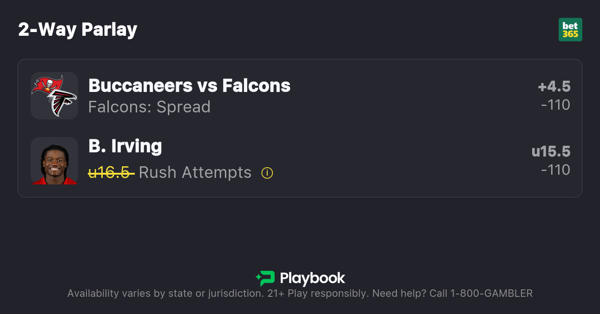Click the -110 odds under +4.5
Viewport: 600px width, 314px height.
[x=555, y=105]
